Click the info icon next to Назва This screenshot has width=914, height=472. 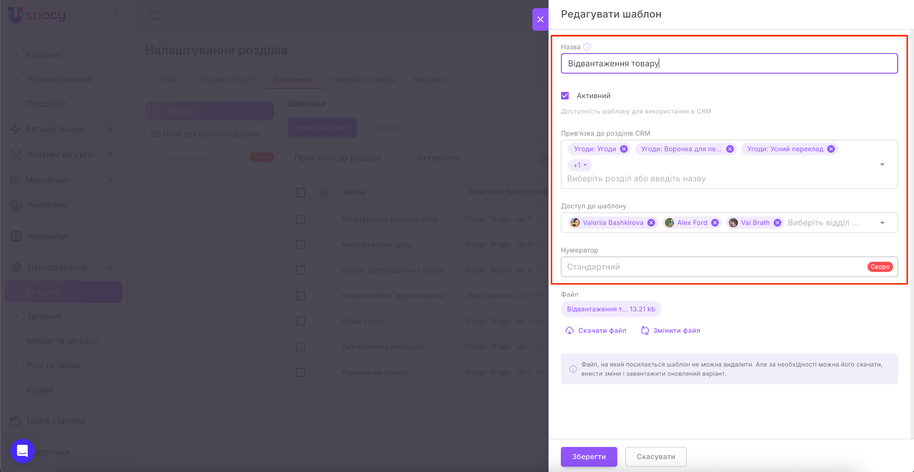coord(587,47)
